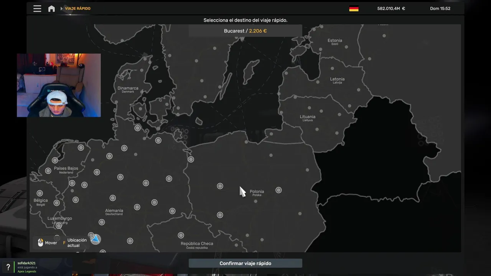Select city marker just above Bélgica label
The image size is (491, 276).
click(x=40, y=193)
